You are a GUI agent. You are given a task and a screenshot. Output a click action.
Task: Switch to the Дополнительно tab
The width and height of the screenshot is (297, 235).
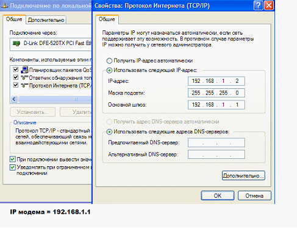tap(46, 20)
